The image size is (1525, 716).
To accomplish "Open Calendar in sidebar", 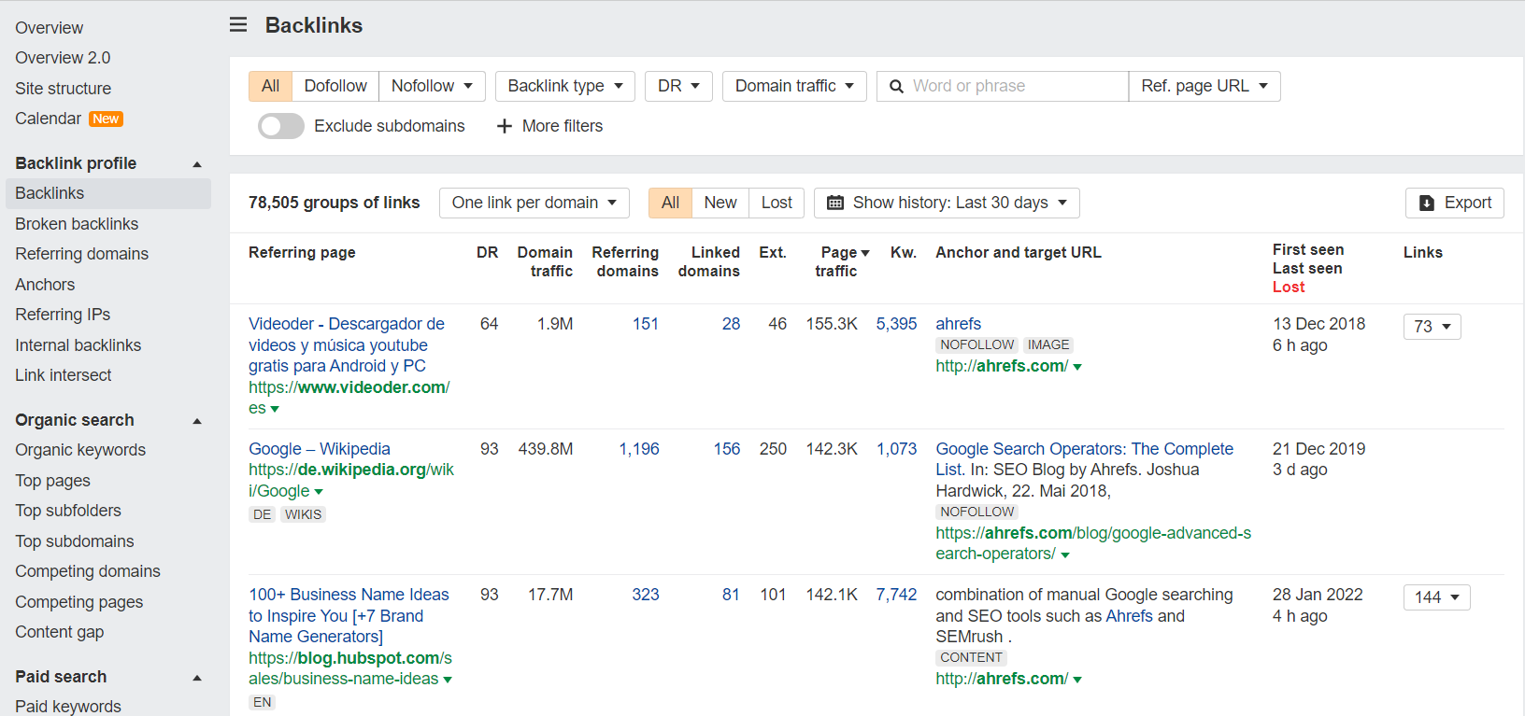I will [48, 119].
